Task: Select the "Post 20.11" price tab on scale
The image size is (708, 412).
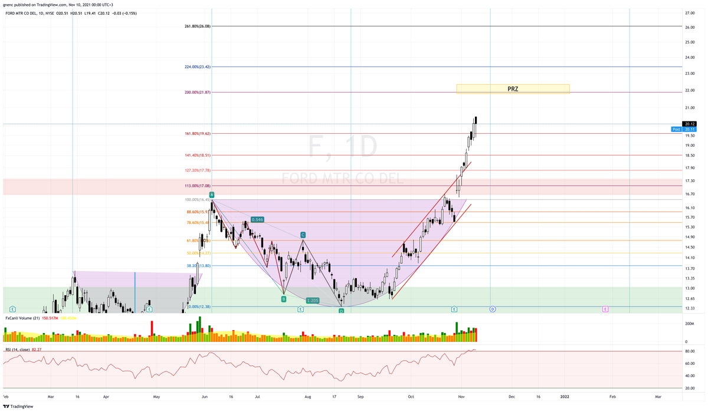Action: point(683,128)
